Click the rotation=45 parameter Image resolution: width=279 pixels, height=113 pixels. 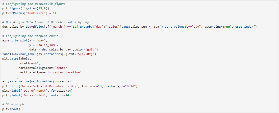click(x=29, y=63)
